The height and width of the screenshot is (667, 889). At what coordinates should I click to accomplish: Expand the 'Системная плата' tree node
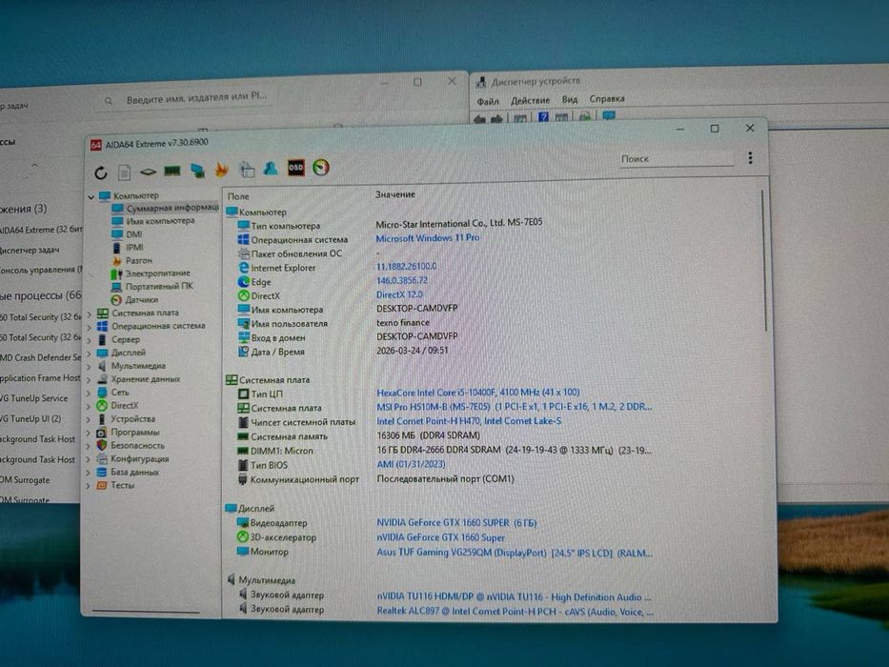click(x=89, y=313)
